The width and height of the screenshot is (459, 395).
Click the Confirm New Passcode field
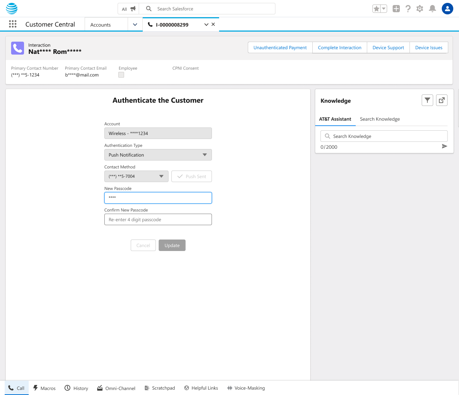click(x=158, y=219)
